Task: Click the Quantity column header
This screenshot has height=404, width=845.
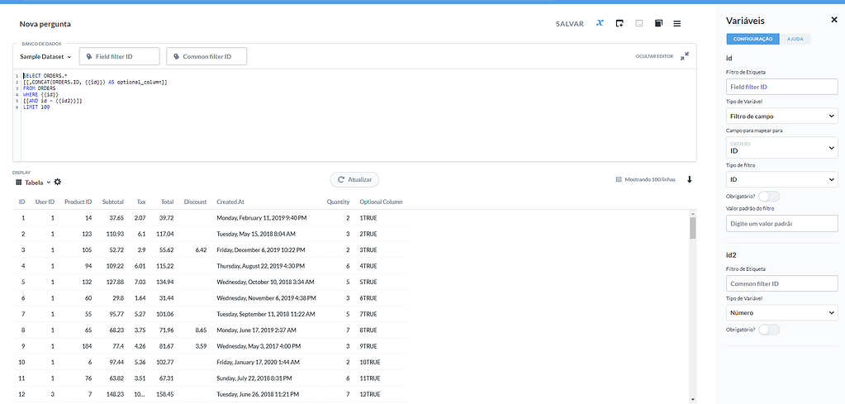Action: click(x=339, y=202)
